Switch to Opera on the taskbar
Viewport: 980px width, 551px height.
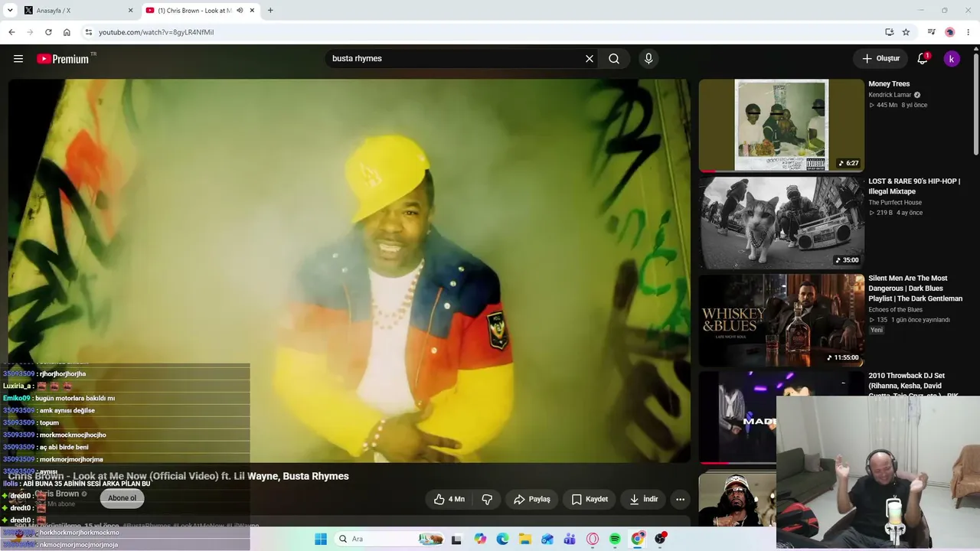[x=593, y=539]
